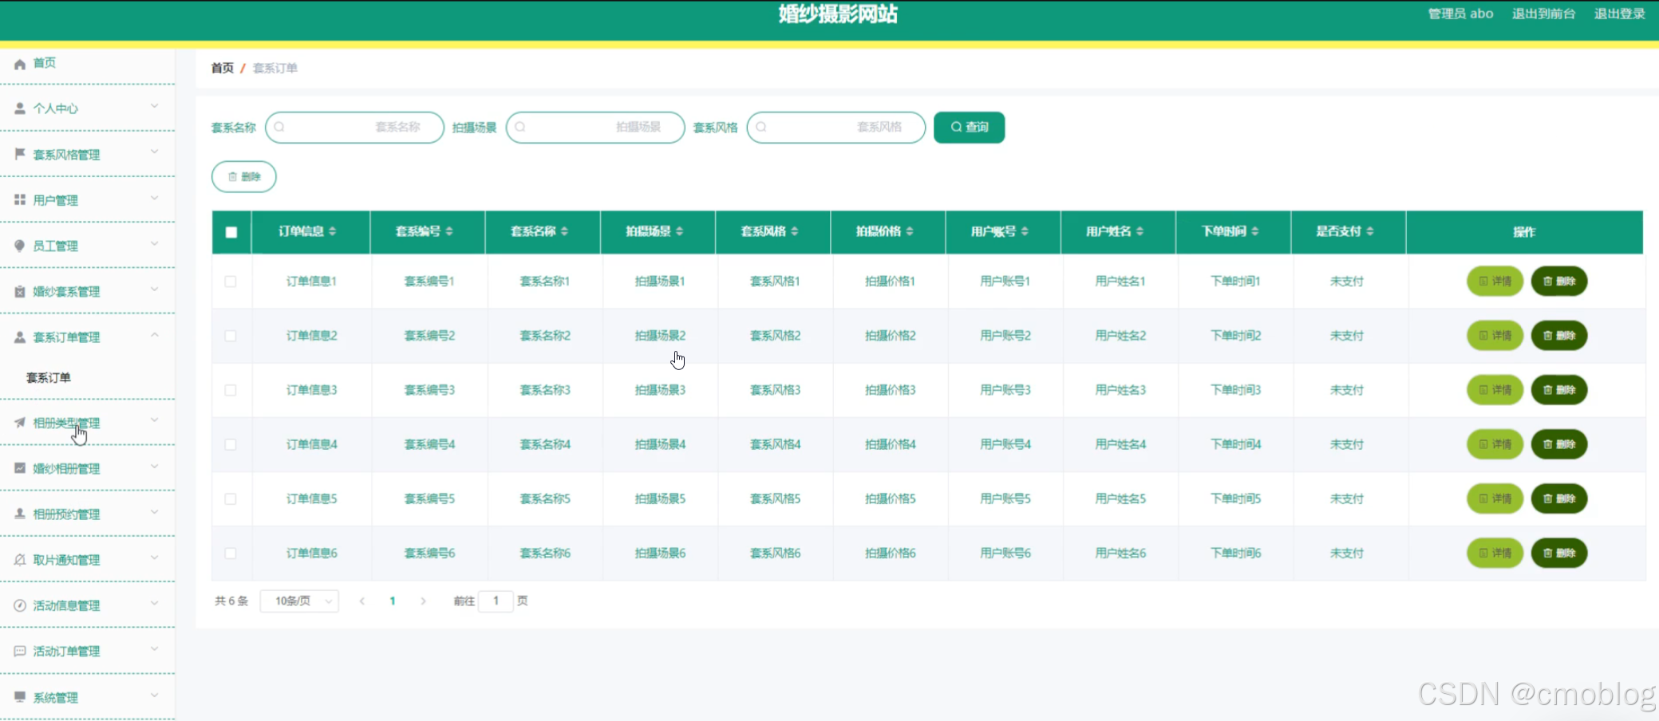
Task: Click the stamp icon beside 相册预约管理
Action: pos(20,514)
